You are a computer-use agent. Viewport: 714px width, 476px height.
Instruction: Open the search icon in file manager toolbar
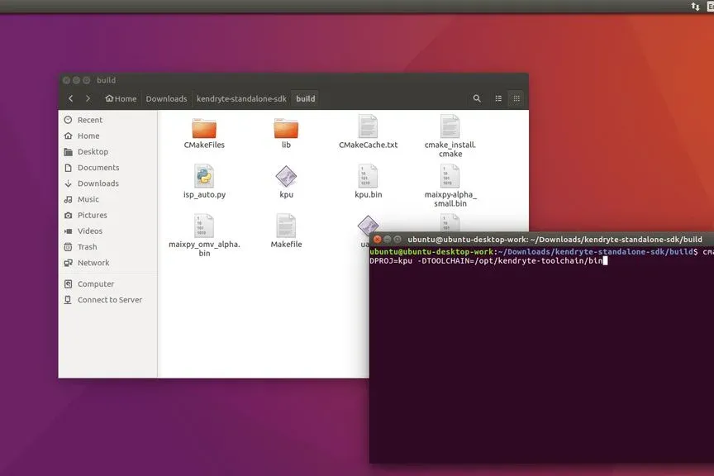477,98
